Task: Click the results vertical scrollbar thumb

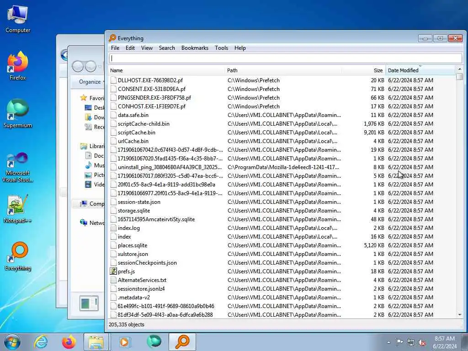Action: click(x=460, y=77)
